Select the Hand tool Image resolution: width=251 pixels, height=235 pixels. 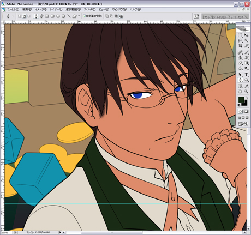(240, 92)
